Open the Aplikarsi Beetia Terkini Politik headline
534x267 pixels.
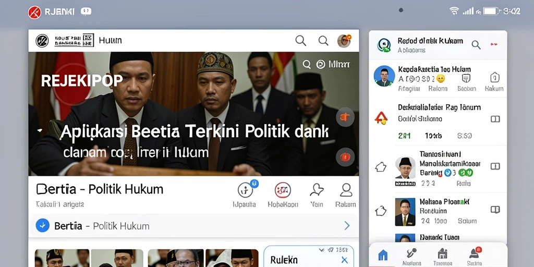click(x=195, y=133)
